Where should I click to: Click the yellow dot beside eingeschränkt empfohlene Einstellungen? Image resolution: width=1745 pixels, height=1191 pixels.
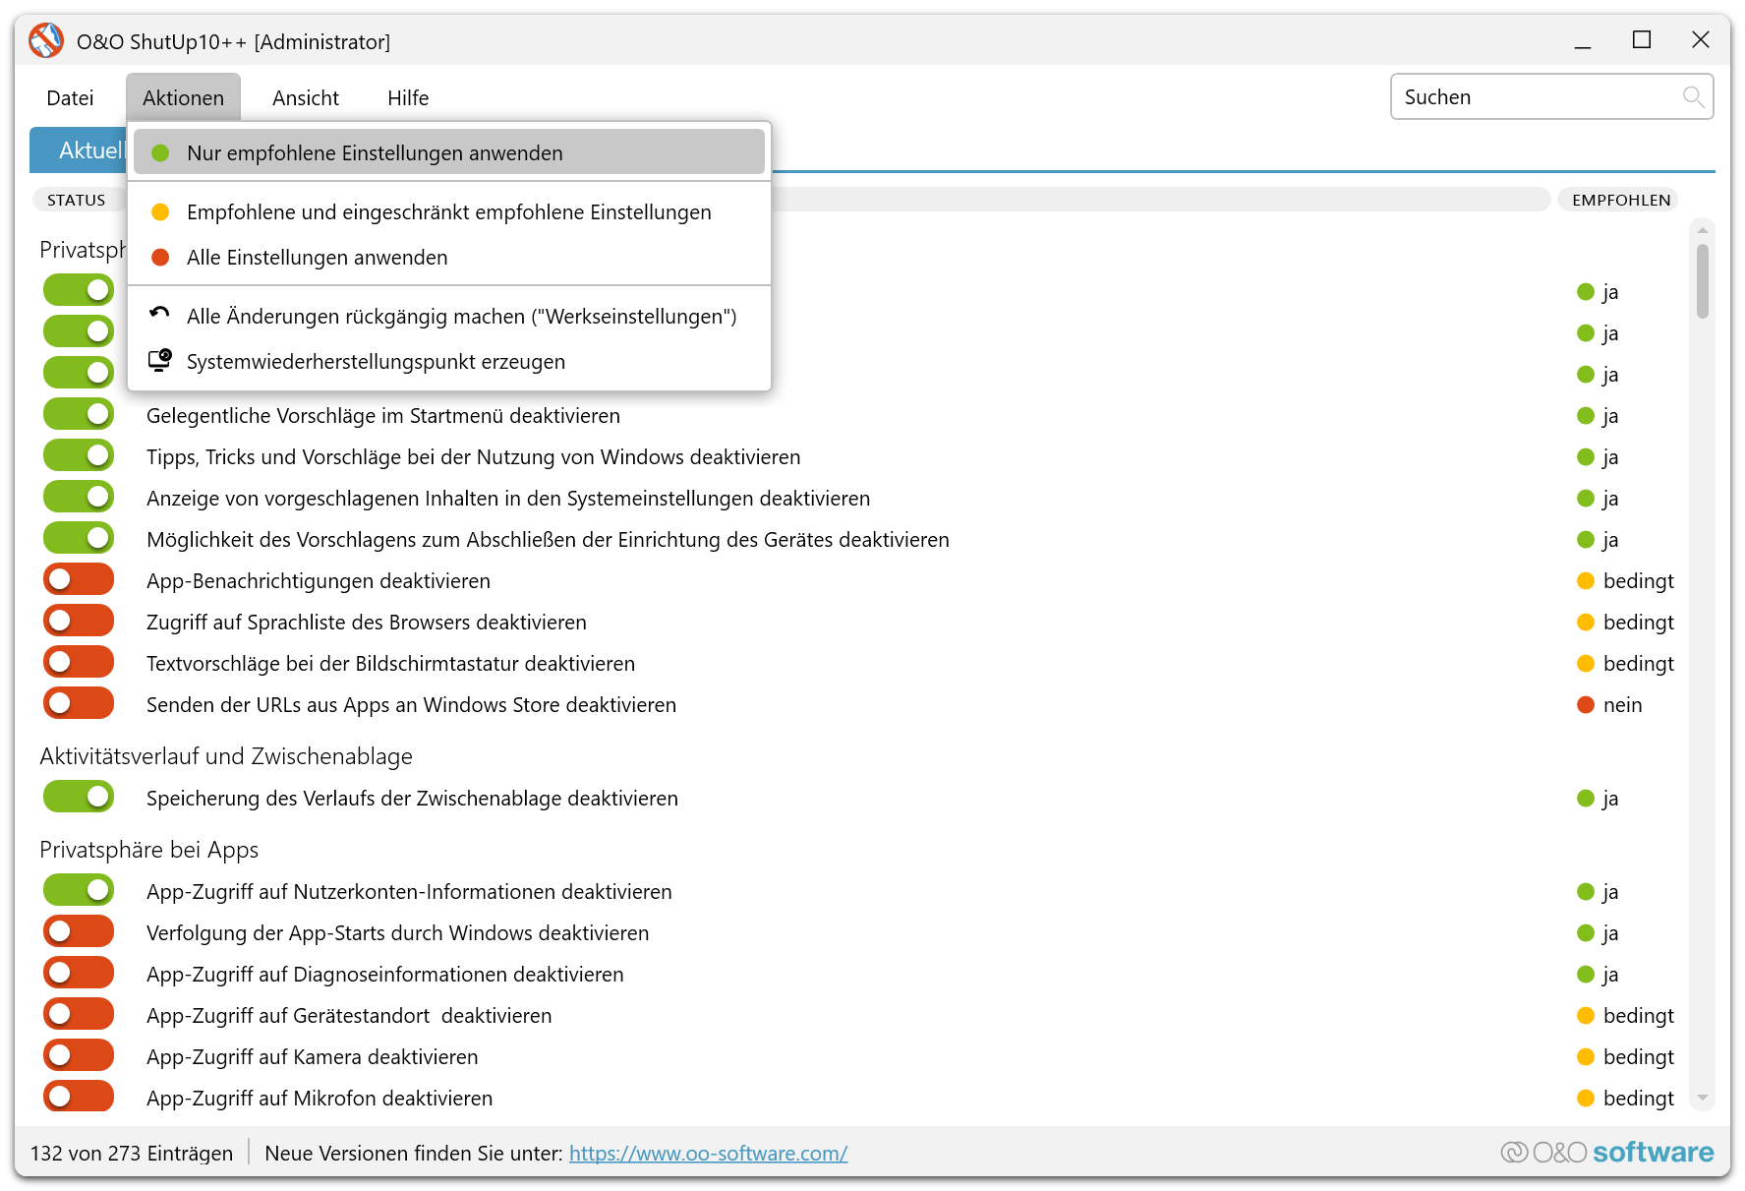[160, 212]
